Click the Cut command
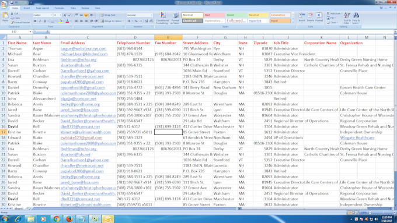Screen dimensions: 397x223 (15, 13)
